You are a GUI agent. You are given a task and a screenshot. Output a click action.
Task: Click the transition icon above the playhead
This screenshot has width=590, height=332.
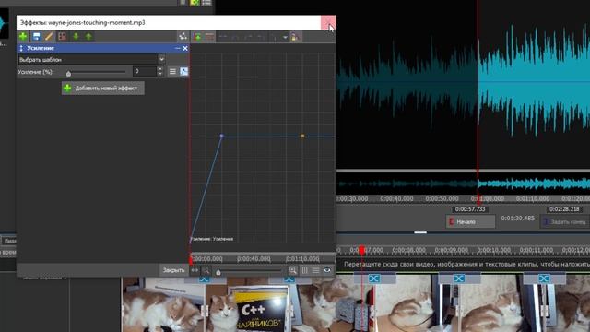pyautogui.click(x=374, y=279)
